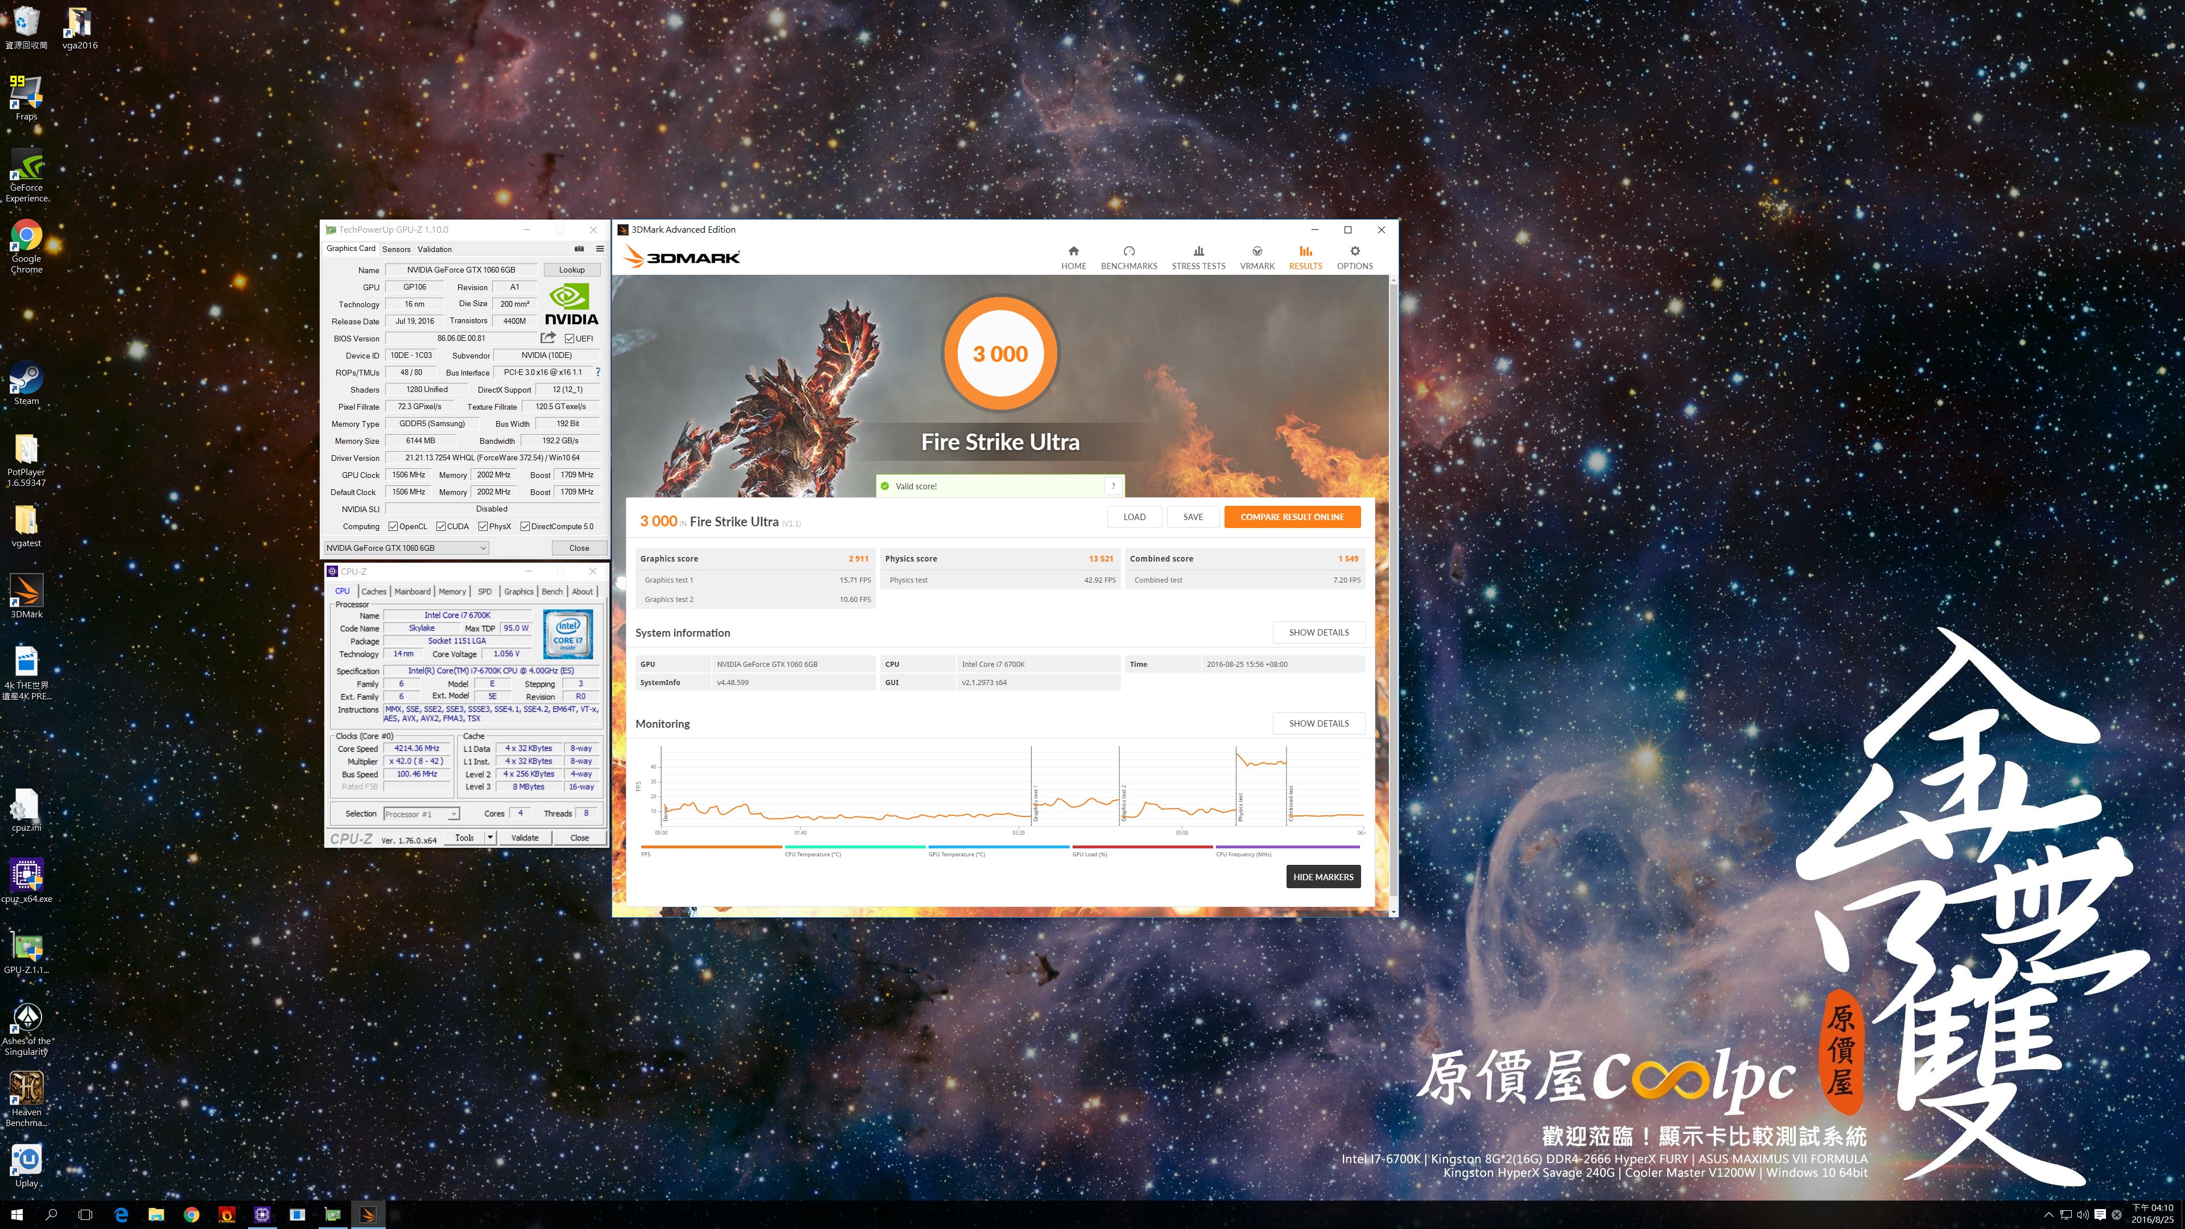Switch to the Bench tab in CPU-Z
2185x1229 pixels.
552,591
